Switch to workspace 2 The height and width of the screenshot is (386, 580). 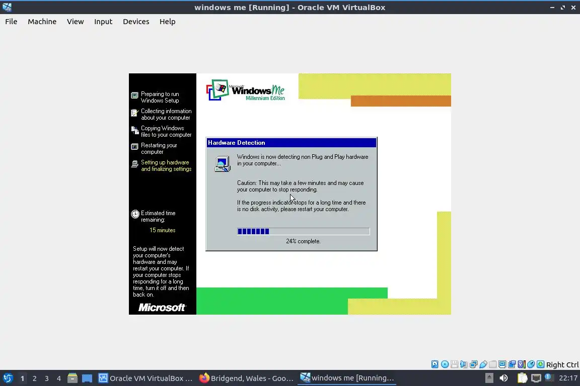[x=34, y=378]
